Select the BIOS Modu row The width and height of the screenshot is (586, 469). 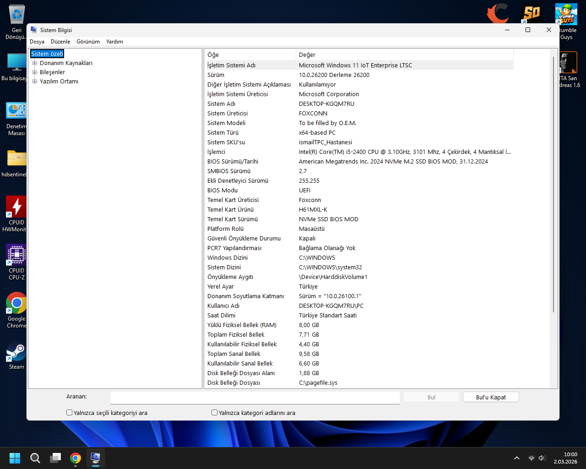pyautogui.click(x=359, y=191)
